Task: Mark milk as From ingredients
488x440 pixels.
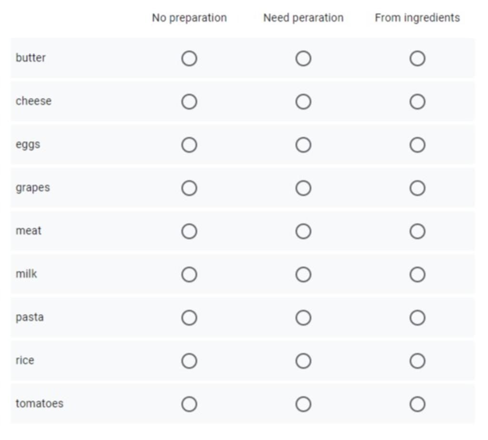Action: coord(417,274)
